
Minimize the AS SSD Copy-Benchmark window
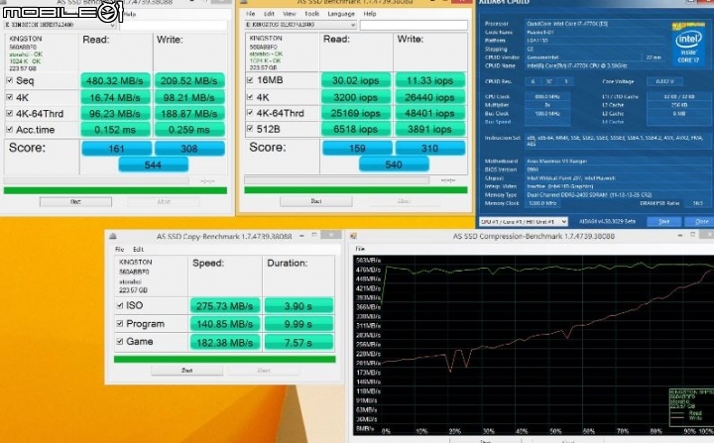point(301,236)
